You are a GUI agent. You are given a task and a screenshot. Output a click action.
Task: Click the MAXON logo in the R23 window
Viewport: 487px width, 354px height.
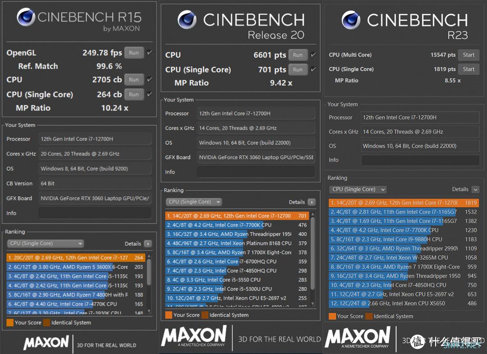coord(358,337)
